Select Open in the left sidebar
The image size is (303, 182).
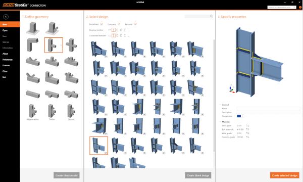pyautogui.click(x=5, y=30)
